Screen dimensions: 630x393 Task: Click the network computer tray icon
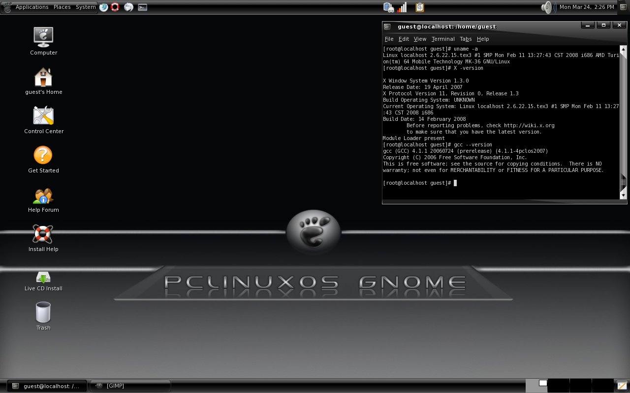388,7
